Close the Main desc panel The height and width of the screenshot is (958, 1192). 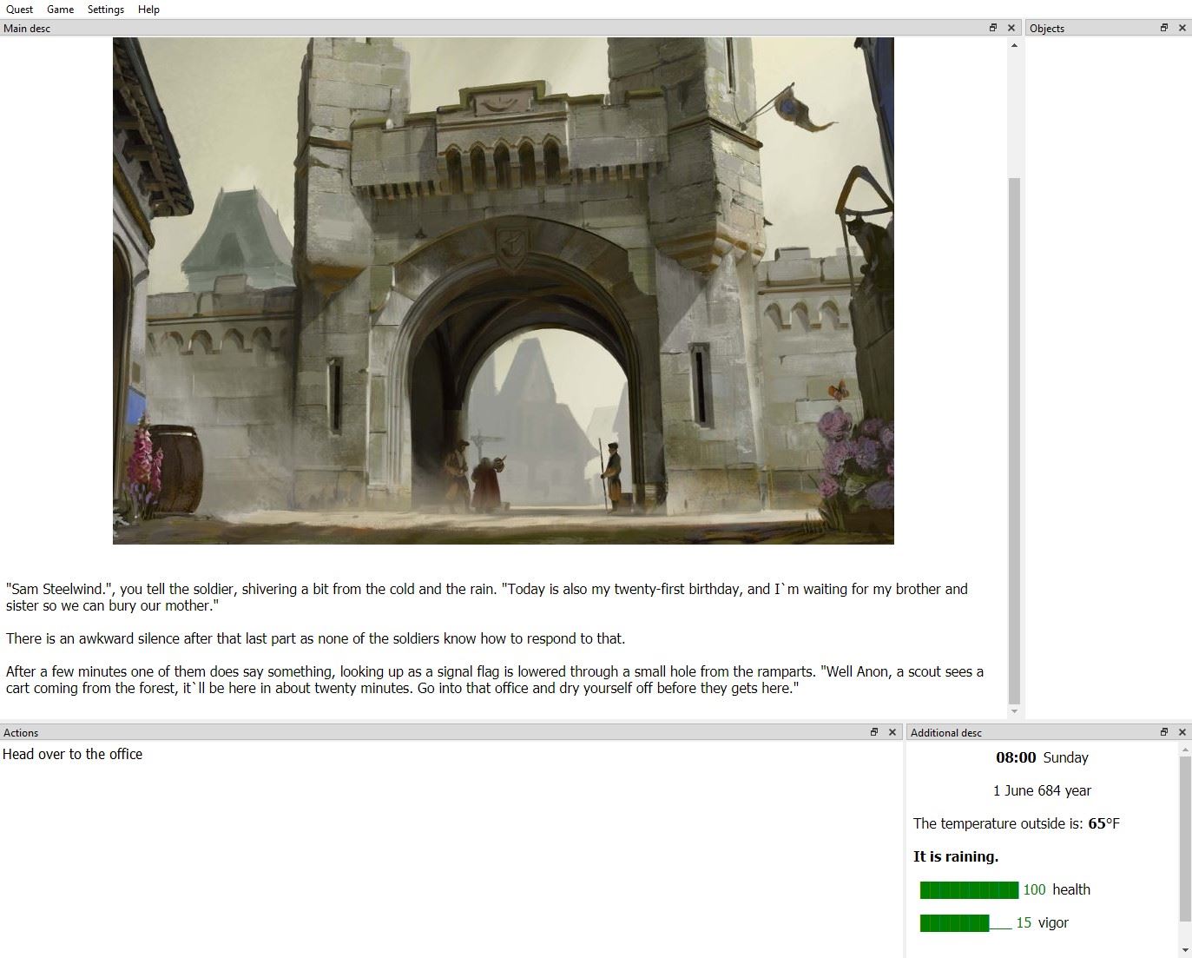click(x=1011, y=28)
